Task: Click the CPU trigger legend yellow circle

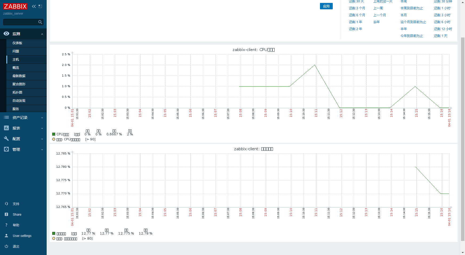Action: (x=54, y=139)
